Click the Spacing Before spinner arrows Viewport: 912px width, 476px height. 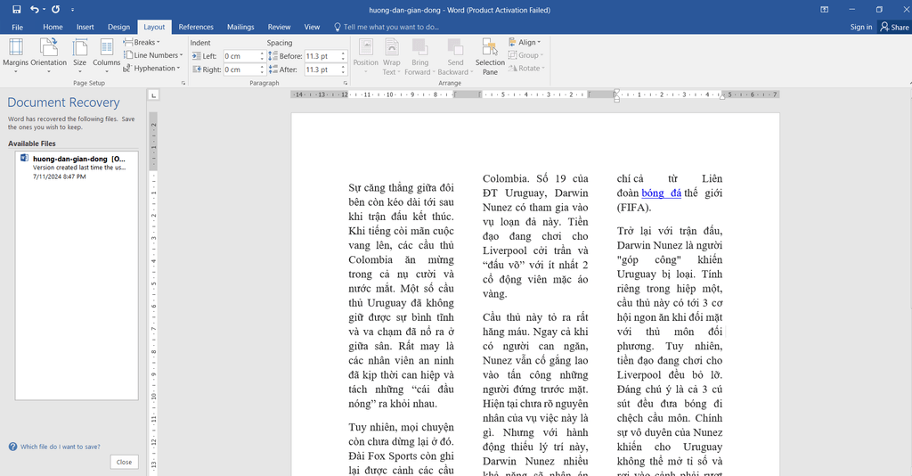click(343, 56)
